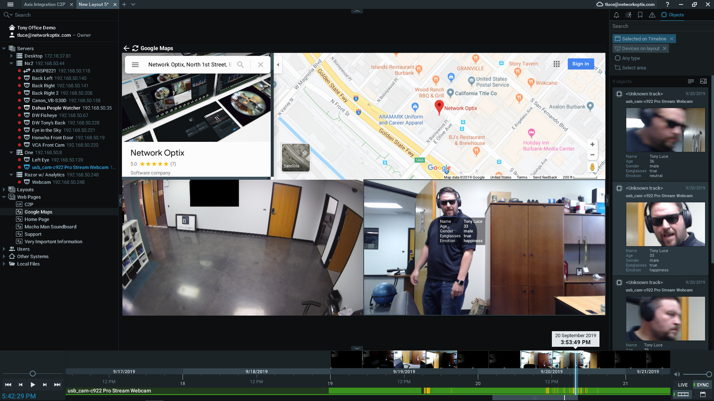
Task: Open the main hamburger menu
Action: pyautogui.click(x=10, y=4)
